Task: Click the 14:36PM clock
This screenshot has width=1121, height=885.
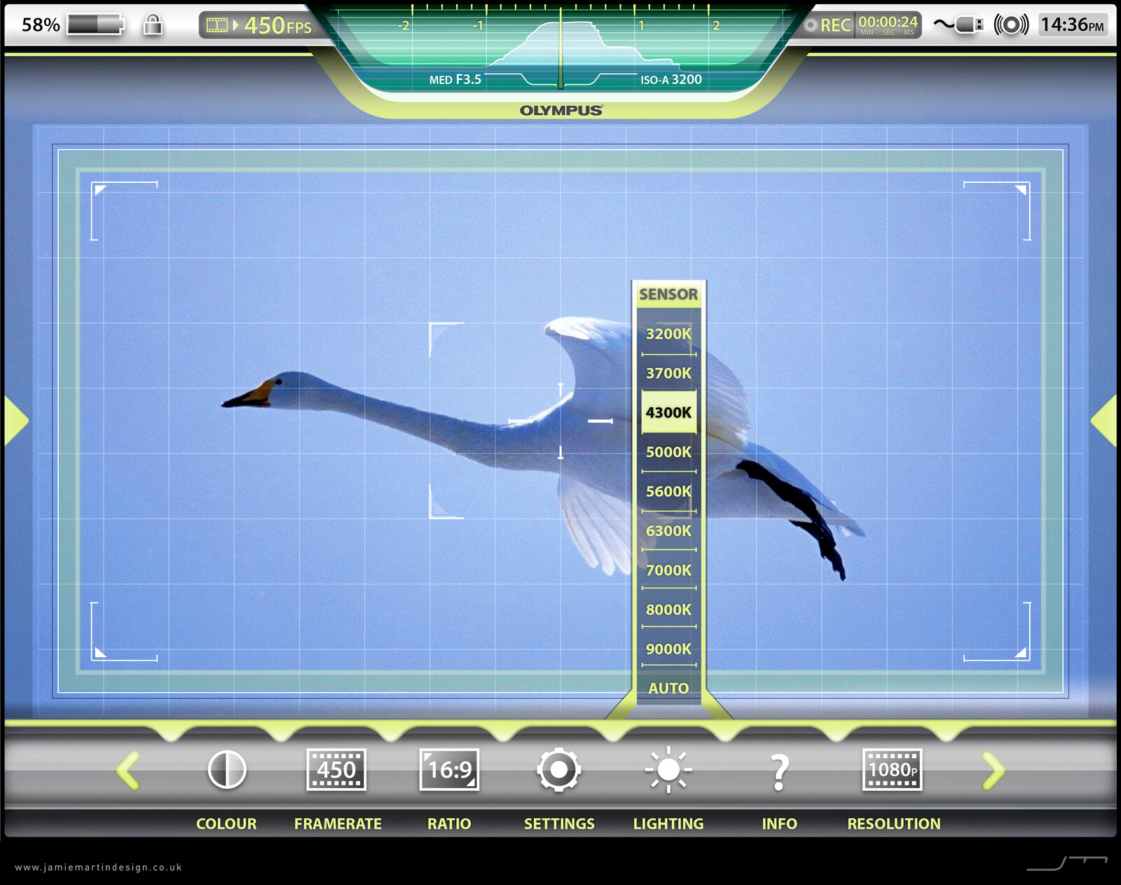Action: [1072, 25]
